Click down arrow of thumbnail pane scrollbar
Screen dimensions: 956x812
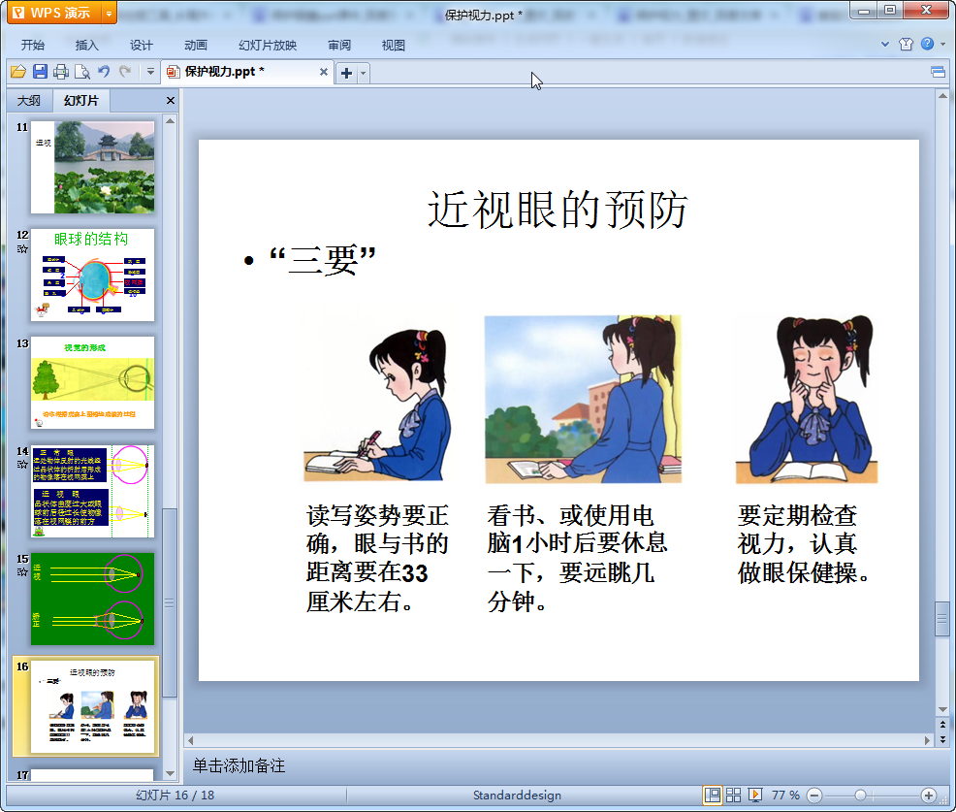tap(171, 773)
